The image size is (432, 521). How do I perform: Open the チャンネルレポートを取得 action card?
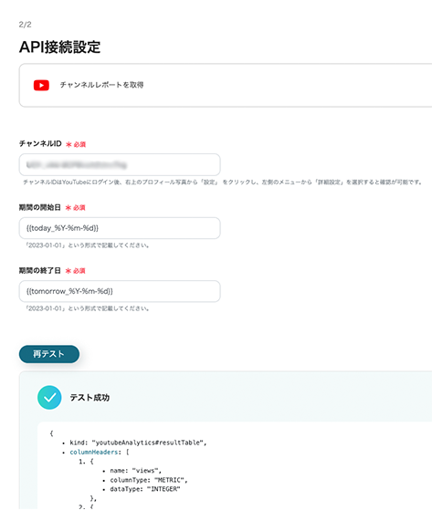(x=226, y=86)
